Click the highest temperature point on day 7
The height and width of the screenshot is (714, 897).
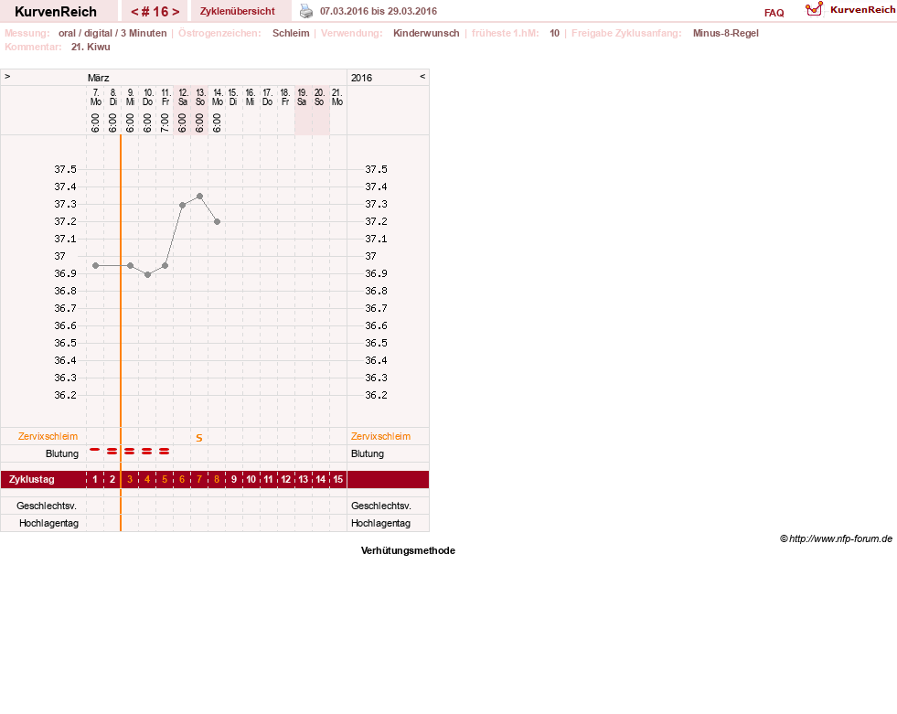tap(199, 197)
